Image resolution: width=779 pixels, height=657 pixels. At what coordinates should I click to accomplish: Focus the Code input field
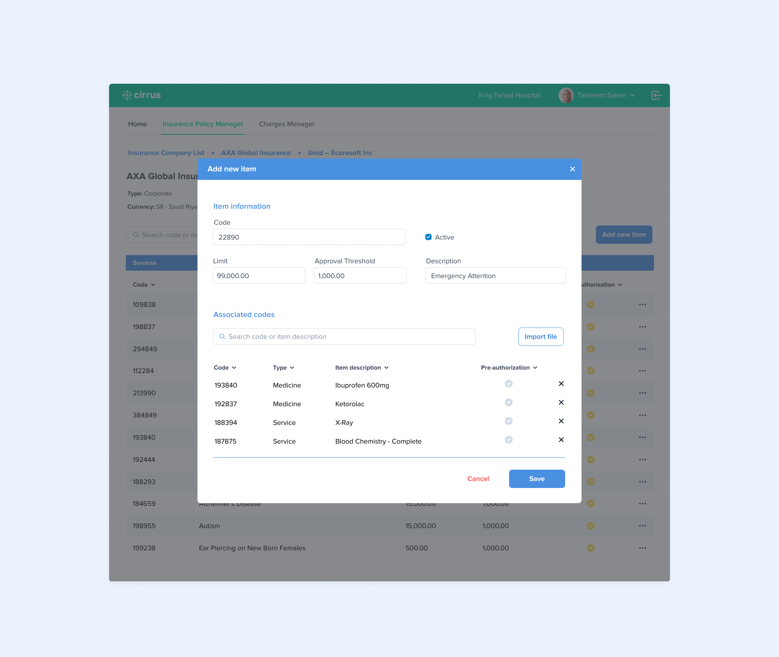(309, 237)
